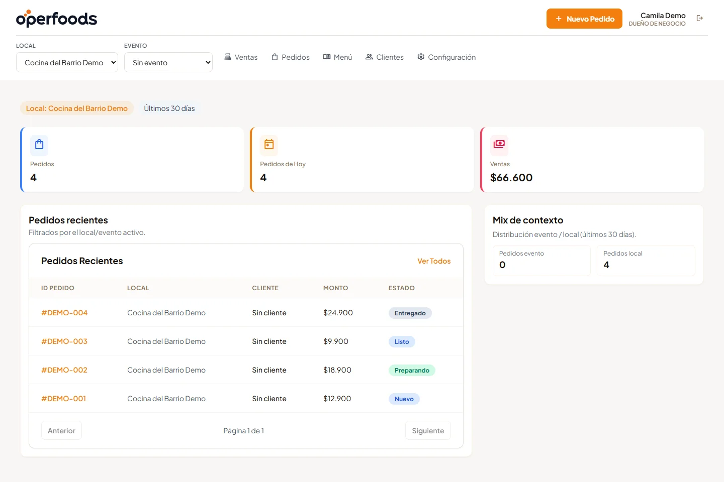
Task: Click the Ver Todos link
Action: 434,261
